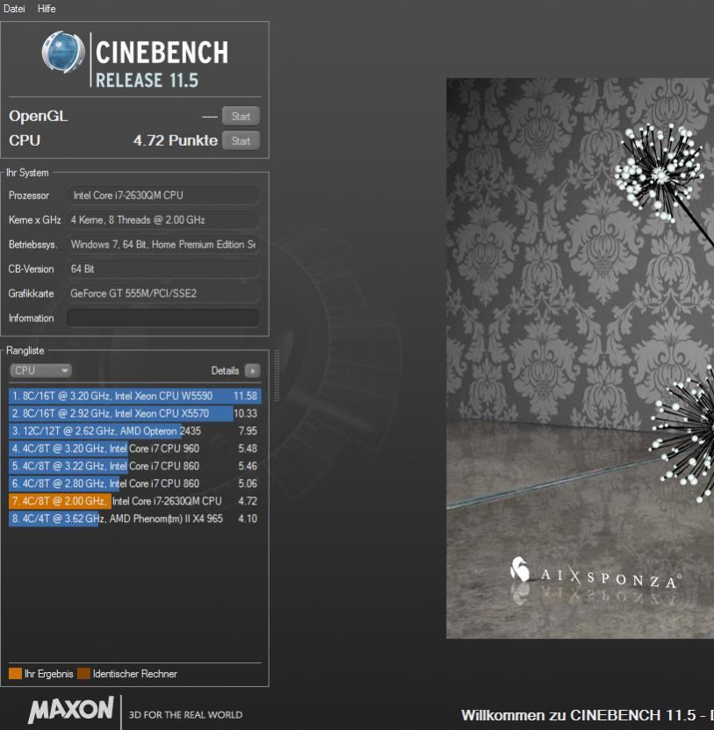The height and width of the screenshot is (730, 714).
Task: Select ranking row AMD Phenom II X4 965
Action: [x=134, y=519]
